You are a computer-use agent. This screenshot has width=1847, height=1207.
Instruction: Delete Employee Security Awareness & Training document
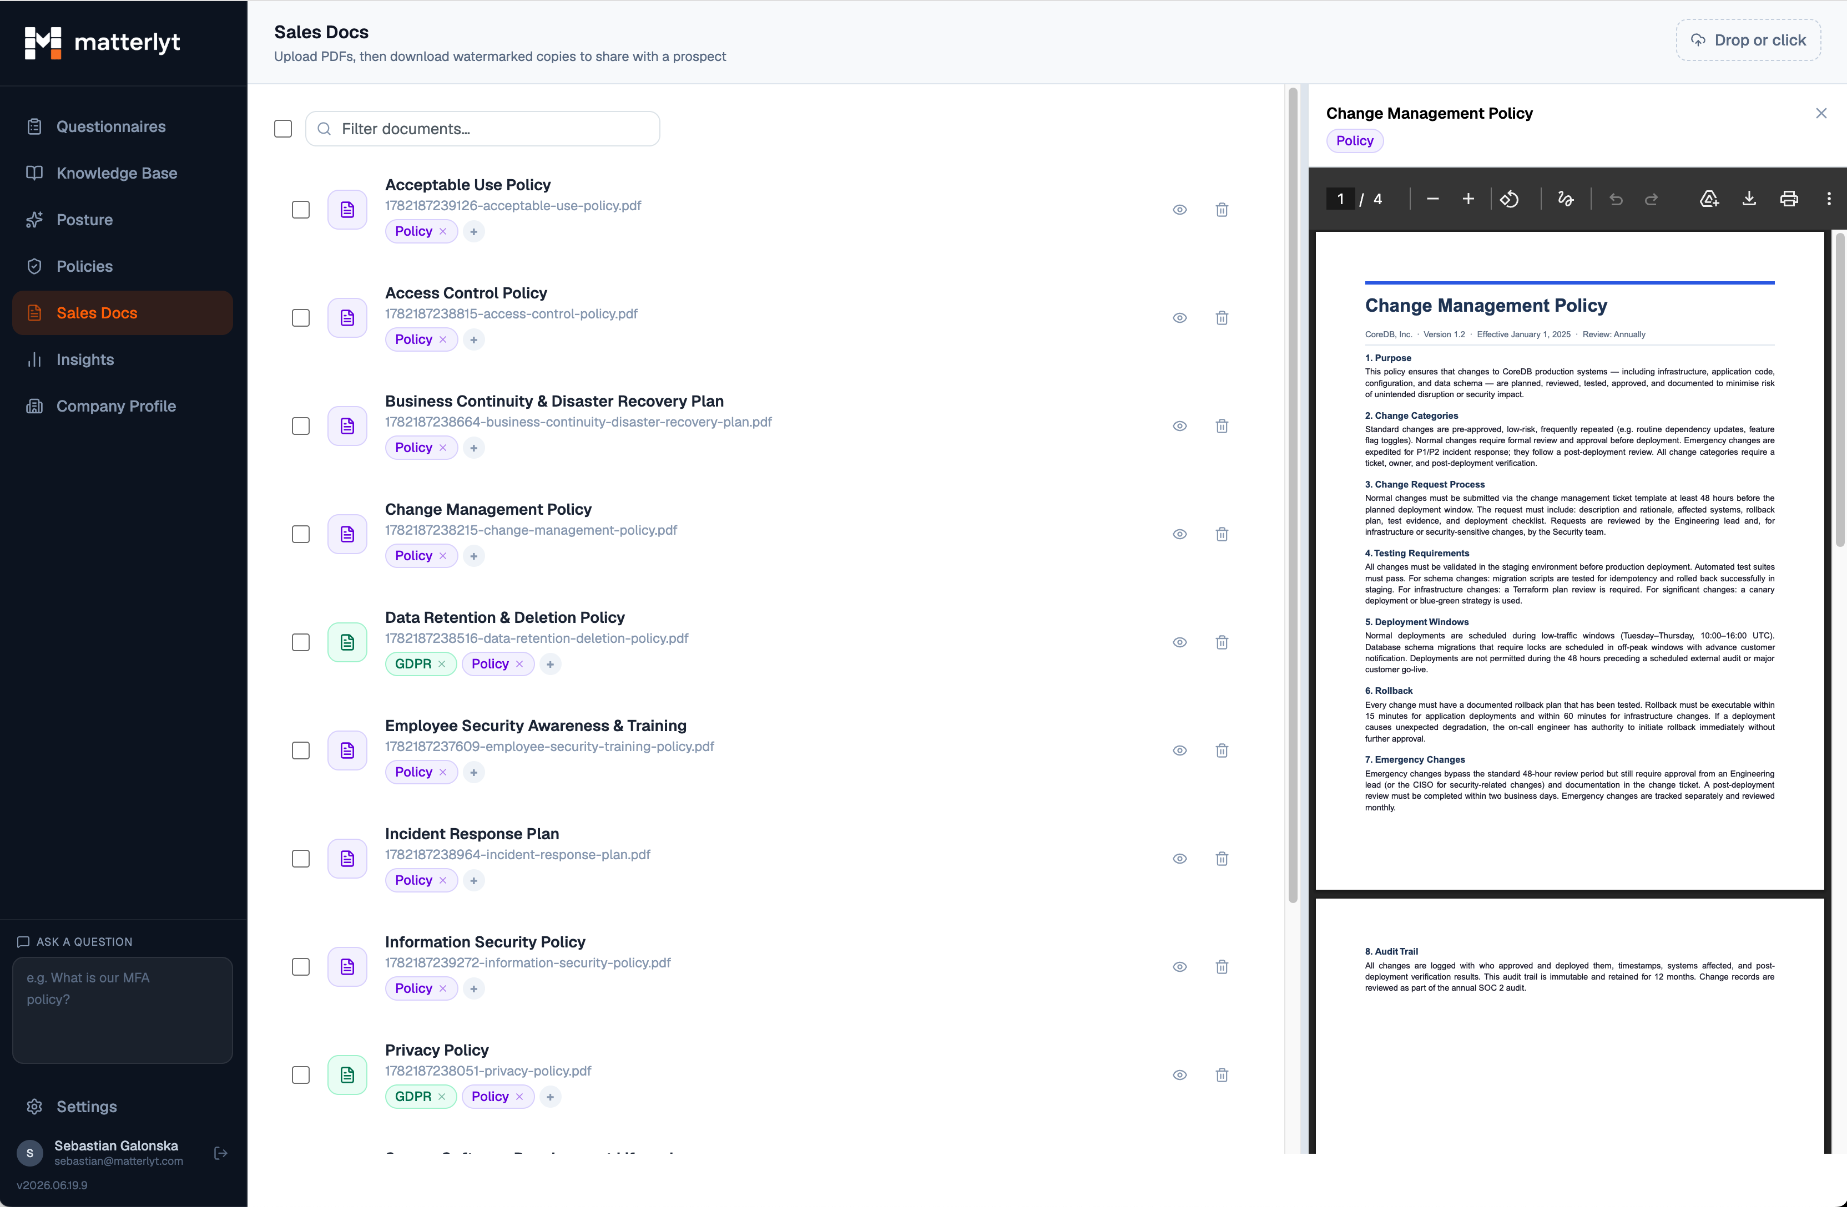[1222, 751]
